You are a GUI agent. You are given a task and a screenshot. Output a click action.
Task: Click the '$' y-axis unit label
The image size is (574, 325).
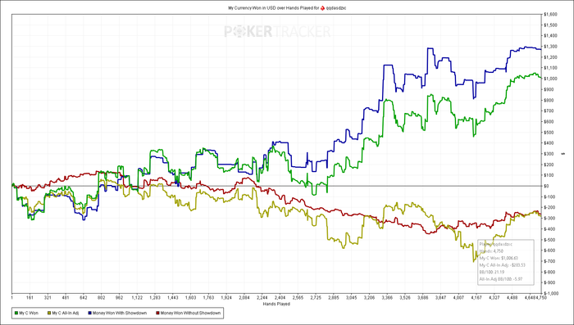[x=563, y=154]
